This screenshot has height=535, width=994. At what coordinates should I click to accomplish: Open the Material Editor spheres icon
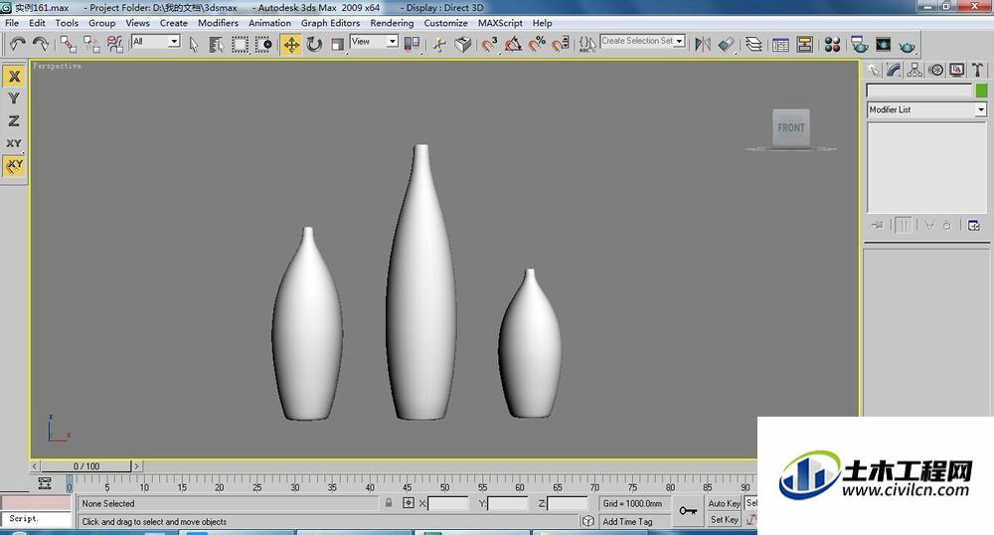click(832, 45)
